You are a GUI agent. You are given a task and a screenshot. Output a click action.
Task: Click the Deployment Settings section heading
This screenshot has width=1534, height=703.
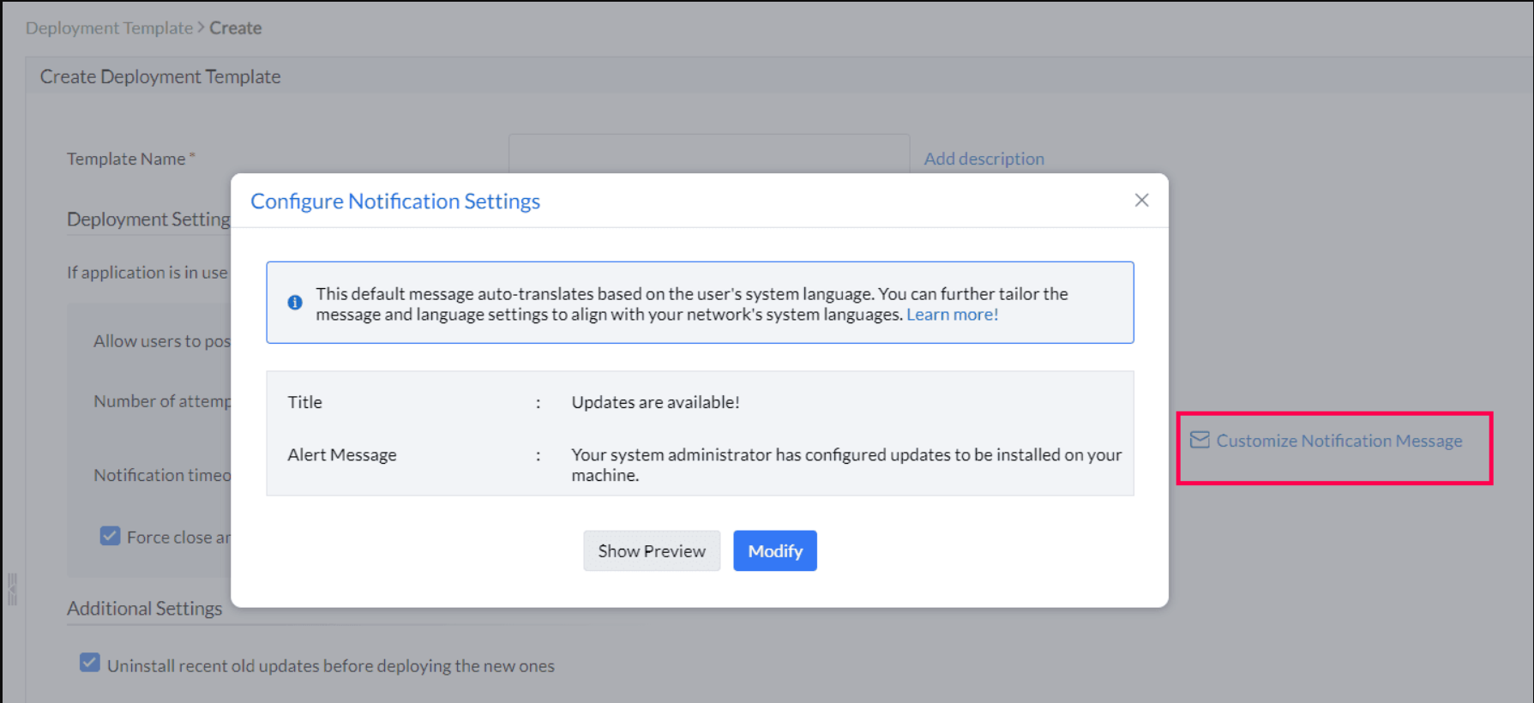click(x=148, y=219)
